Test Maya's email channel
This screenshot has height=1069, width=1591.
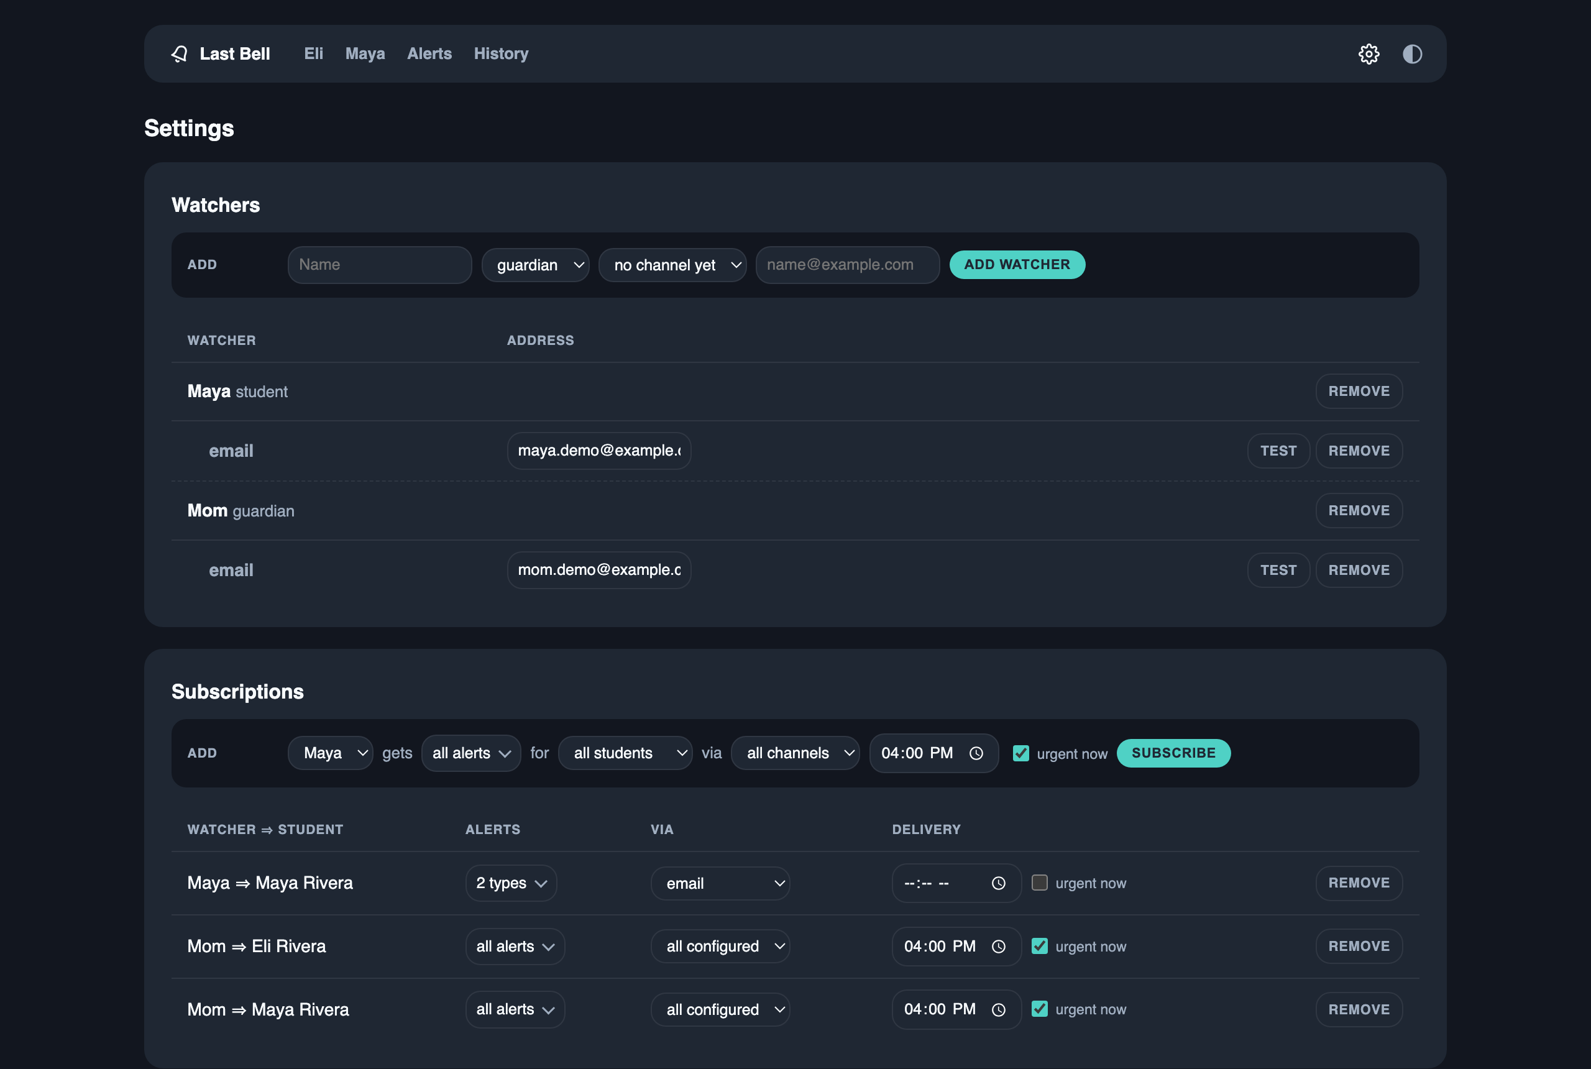coord(1278,451)
